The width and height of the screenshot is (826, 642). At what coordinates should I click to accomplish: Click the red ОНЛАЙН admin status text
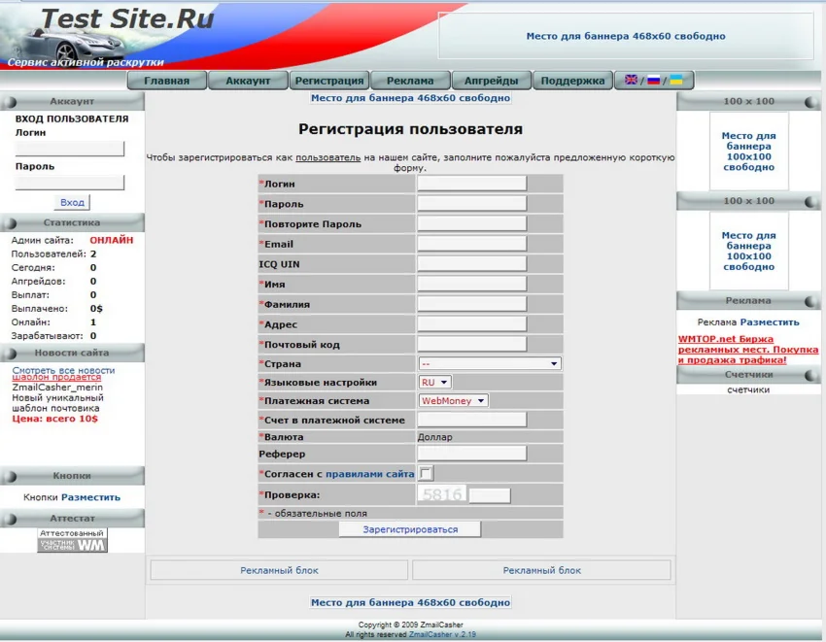(x=111, y=240)
